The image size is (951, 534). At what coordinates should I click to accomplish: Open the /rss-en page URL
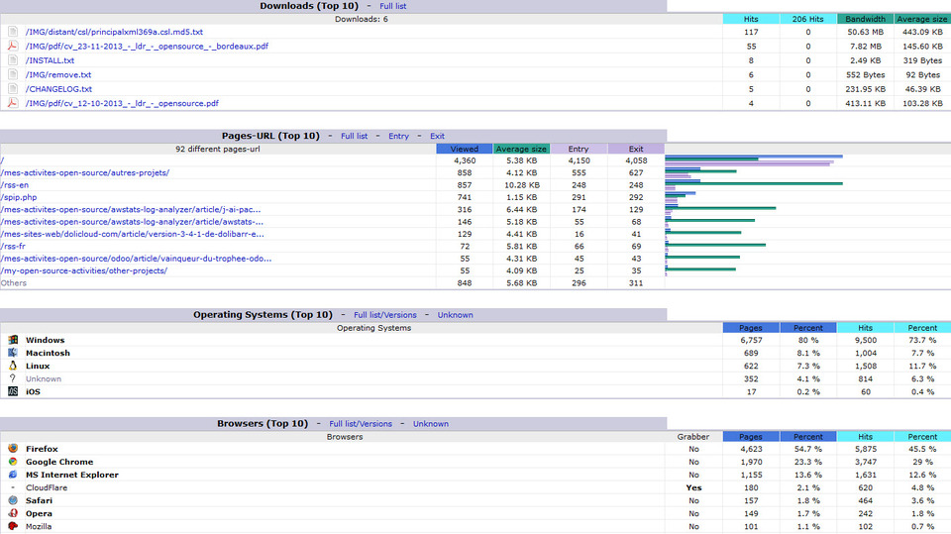coord(15,185)
